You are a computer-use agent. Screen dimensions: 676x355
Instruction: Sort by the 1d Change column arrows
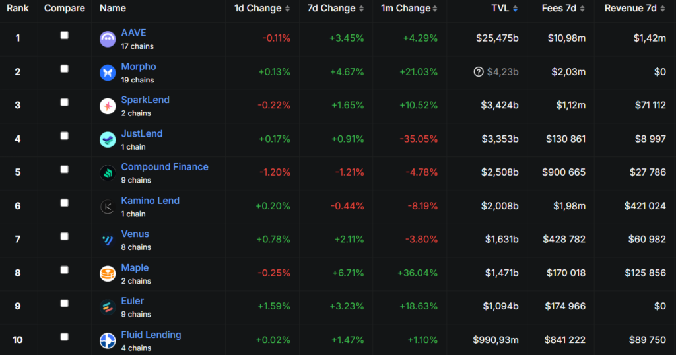tap(287, 9)
